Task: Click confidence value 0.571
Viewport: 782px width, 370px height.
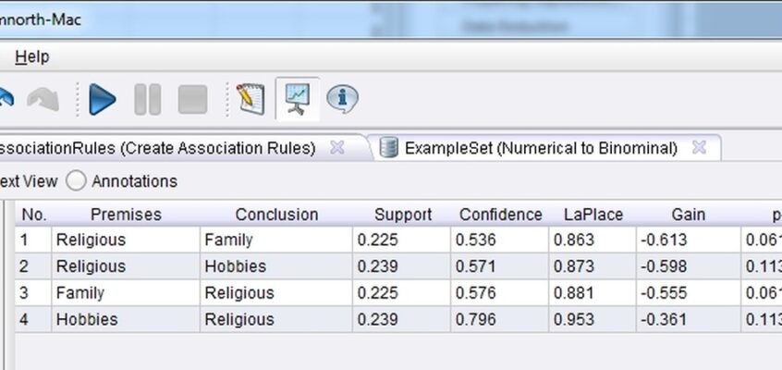Action: pos(500,266)
